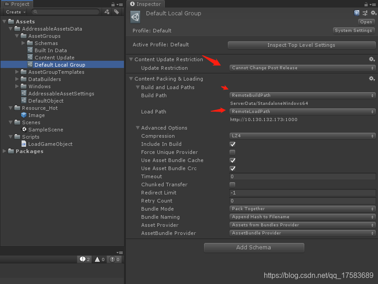Enable Force Unique Provider

[x=232, y=152]
